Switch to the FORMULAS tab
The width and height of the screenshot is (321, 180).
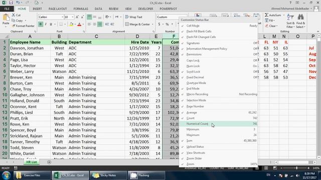(x=81, y=9)
